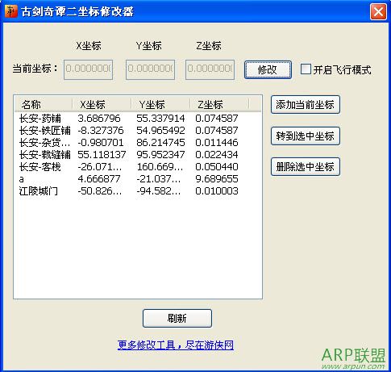The height and width of the screenshot is (372, 391).
Task: Click X value 55.118137
Action: click(x=102, y=155)
